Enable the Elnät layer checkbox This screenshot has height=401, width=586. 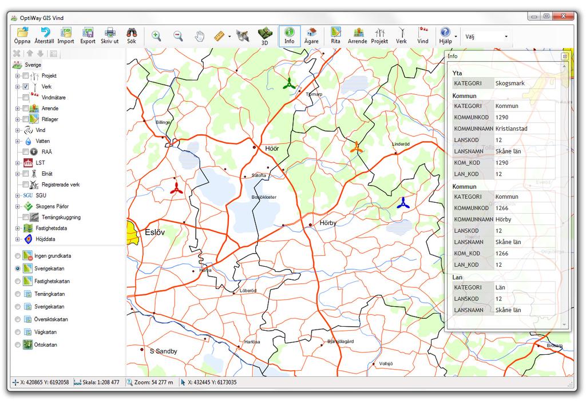click(25, 174)
